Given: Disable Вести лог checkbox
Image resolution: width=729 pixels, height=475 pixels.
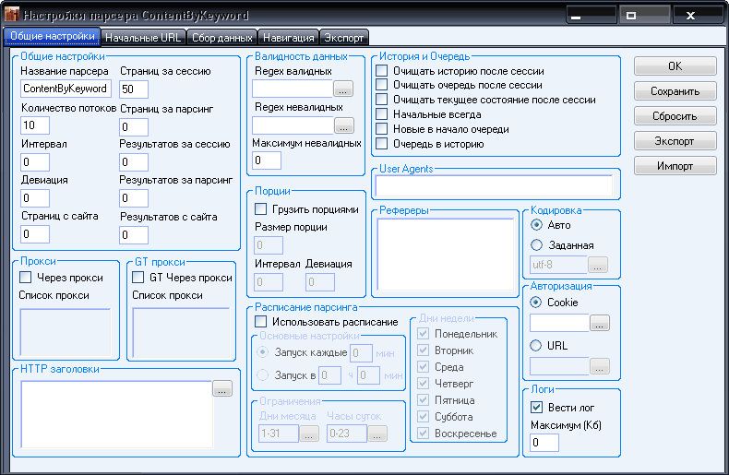Looking at the screenshot, I should (x=537, y=407).
